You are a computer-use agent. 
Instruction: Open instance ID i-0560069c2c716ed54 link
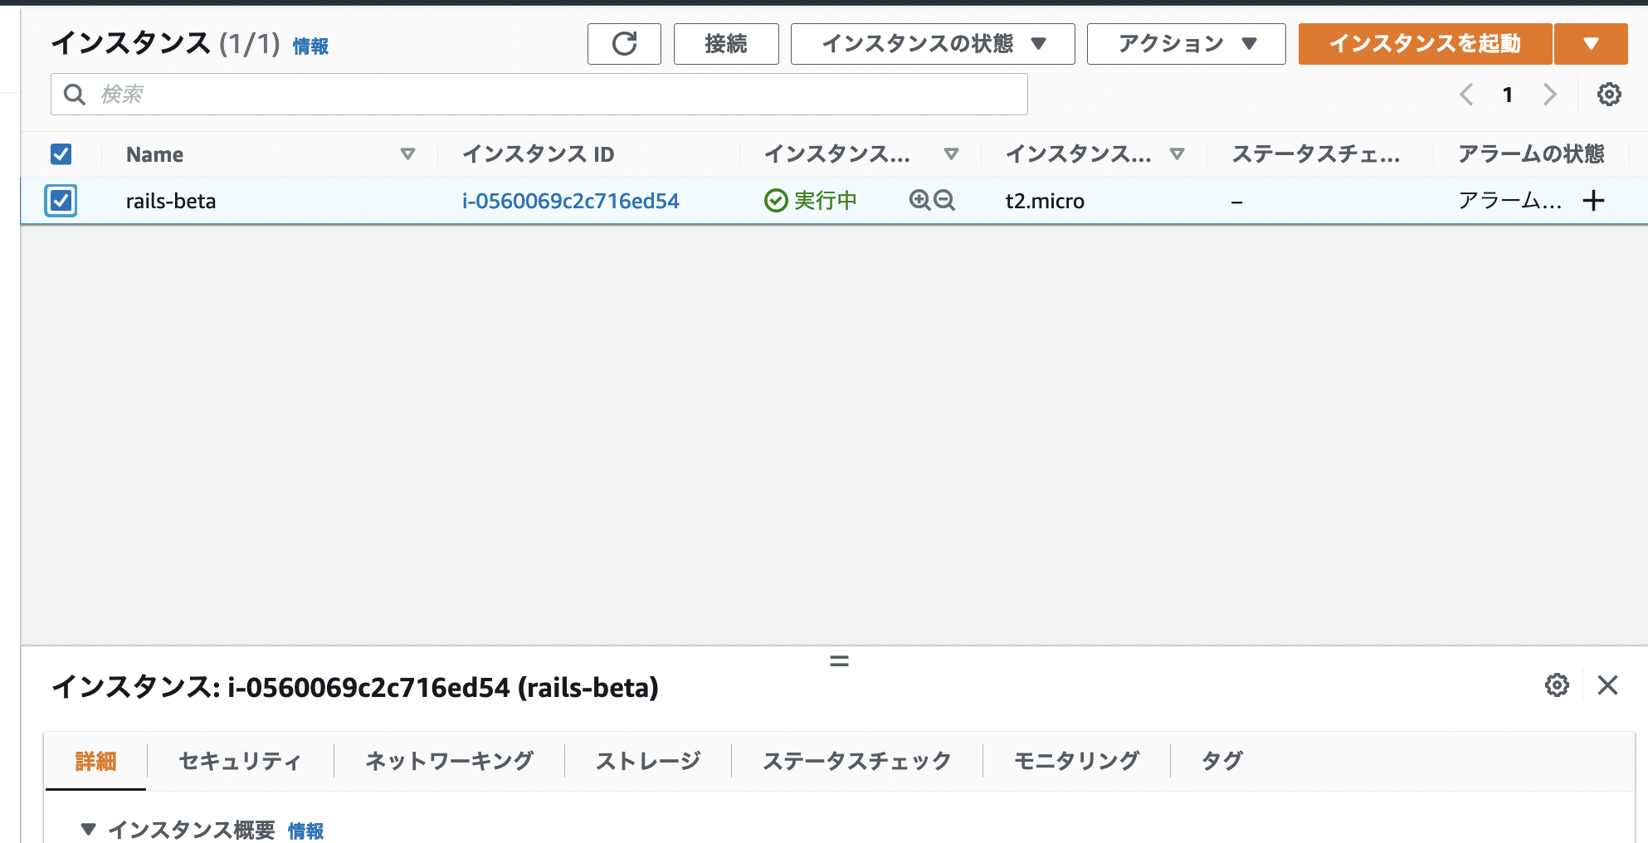click(x=570, y=201)
